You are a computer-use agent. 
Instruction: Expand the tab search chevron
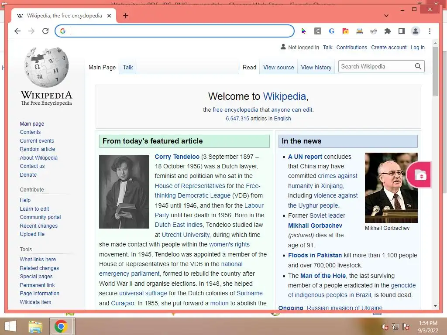pos(386,16)
